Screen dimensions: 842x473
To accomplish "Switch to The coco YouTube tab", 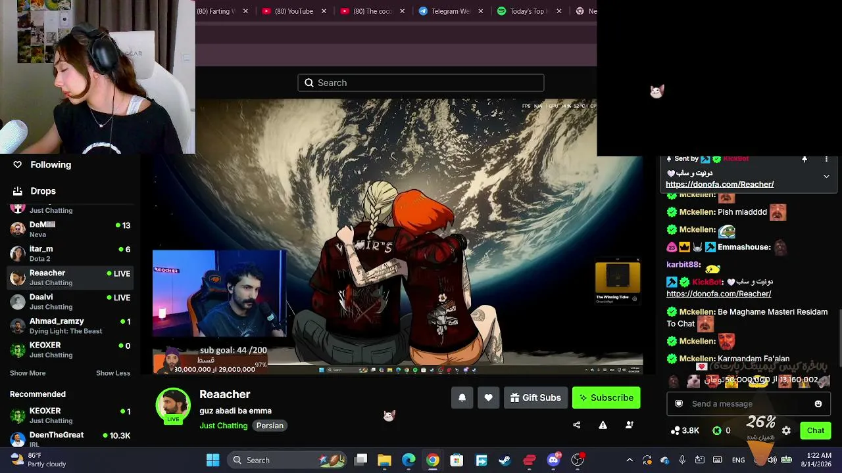I will (x=372, y=11).
